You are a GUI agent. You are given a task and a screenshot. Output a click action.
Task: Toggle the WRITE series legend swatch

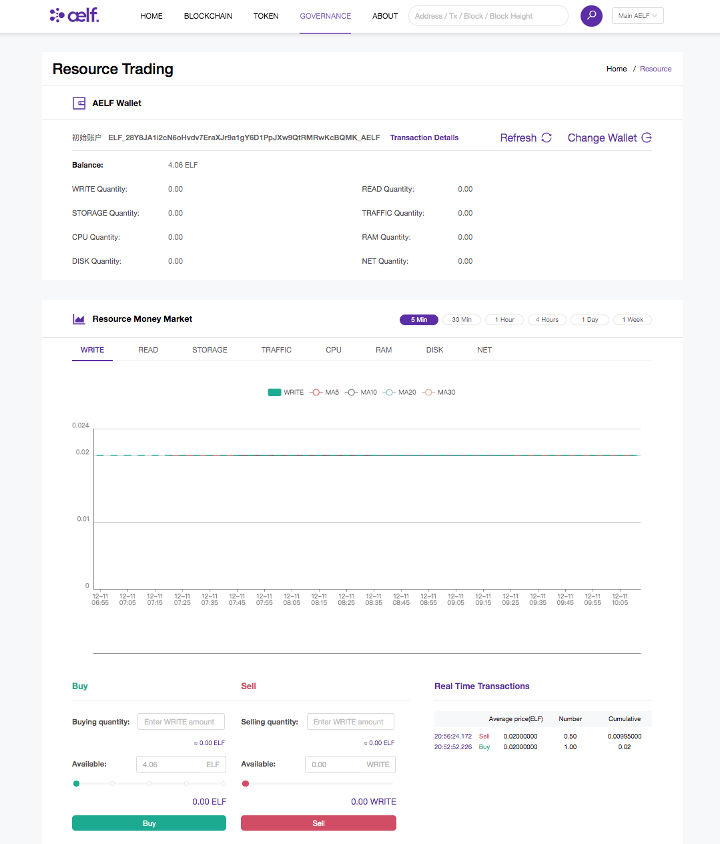(274, 393)
